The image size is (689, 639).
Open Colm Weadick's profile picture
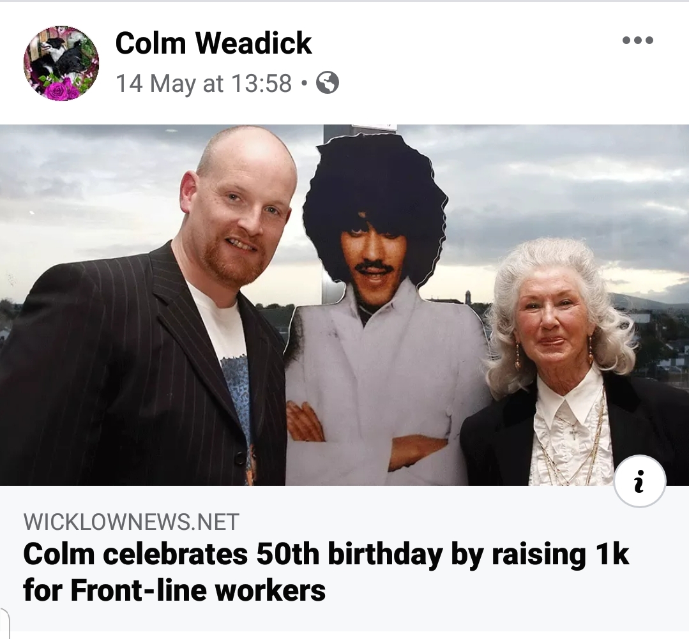(x=61, y=63)
